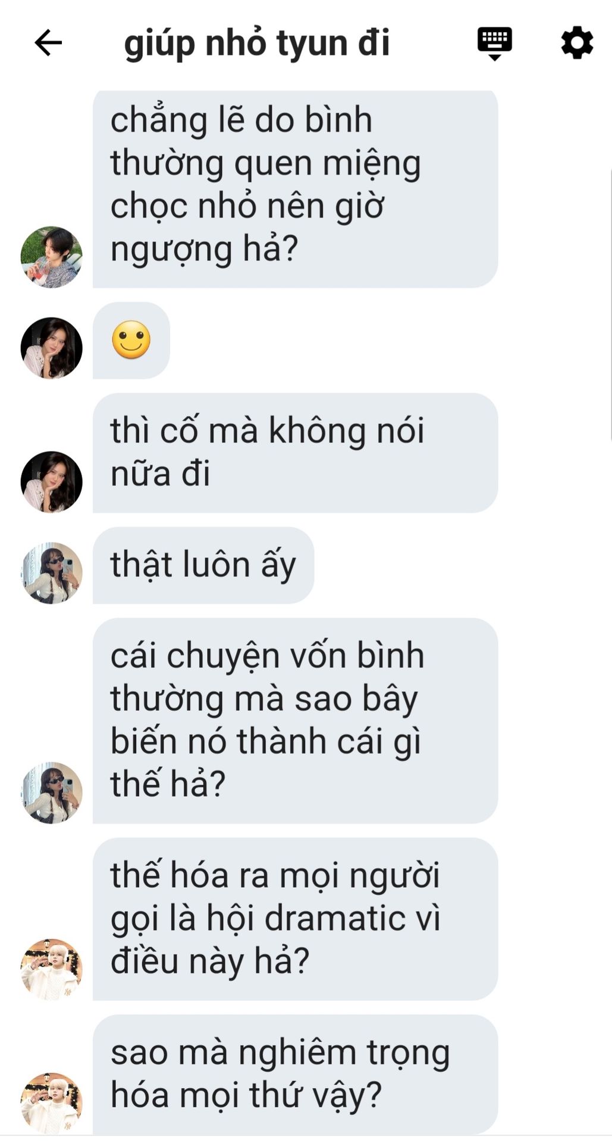
Task: Tap avatar beside 'thật luôn ấy'
Action: point(51,573)
